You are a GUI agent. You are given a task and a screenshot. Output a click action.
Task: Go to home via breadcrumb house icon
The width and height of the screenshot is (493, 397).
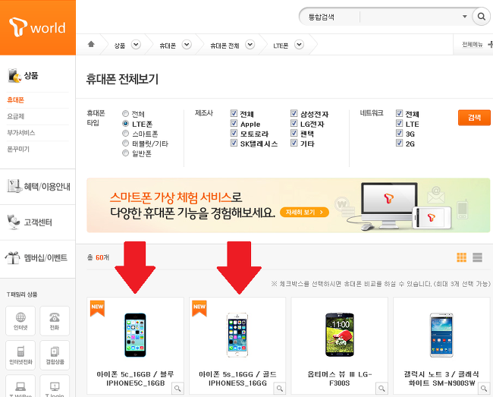coord(91,44)
